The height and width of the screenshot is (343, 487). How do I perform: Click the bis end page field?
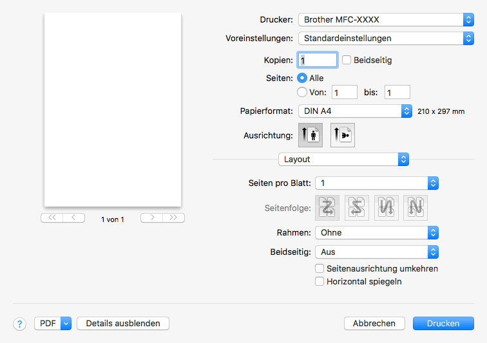[397, 92]
